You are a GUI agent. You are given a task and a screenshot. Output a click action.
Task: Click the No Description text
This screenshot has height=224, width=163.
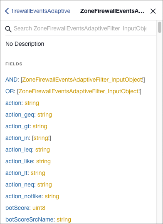(x=25, y=44)
